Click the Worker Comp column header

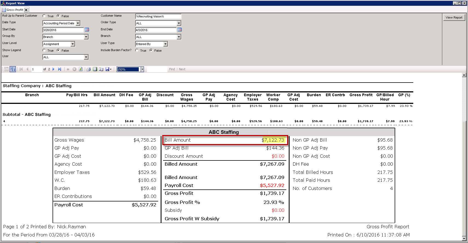[x=273, y=97]
